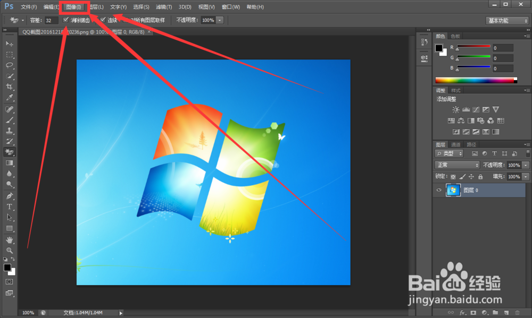
Task: Open the status bar info arrow
Action: [x=121, y=313]
